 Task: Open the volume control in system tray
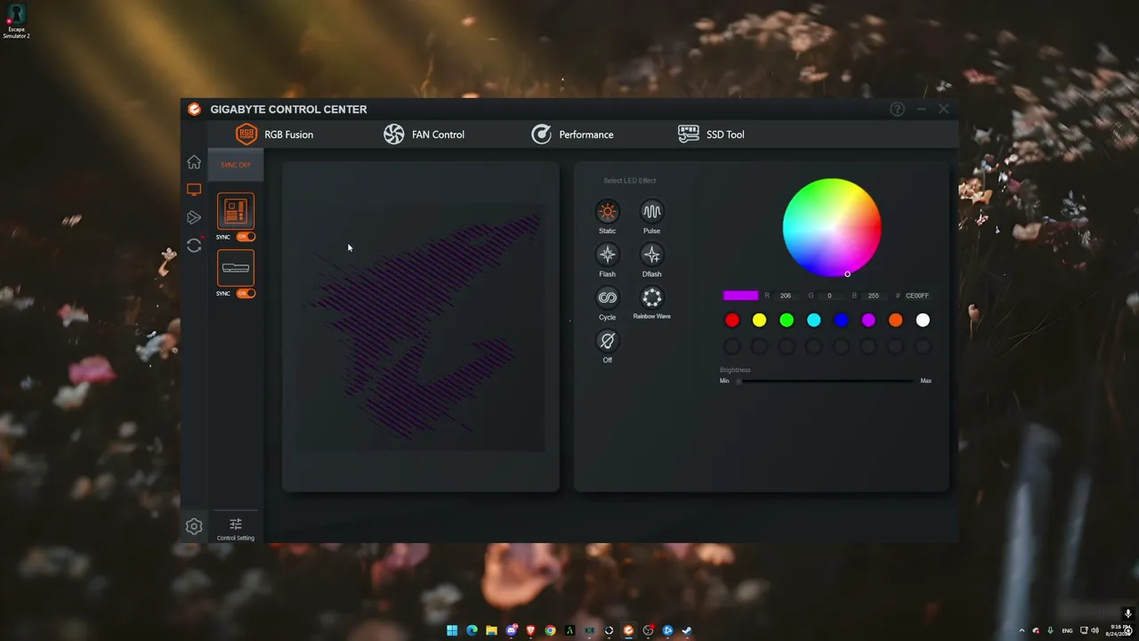point(1095,630)
